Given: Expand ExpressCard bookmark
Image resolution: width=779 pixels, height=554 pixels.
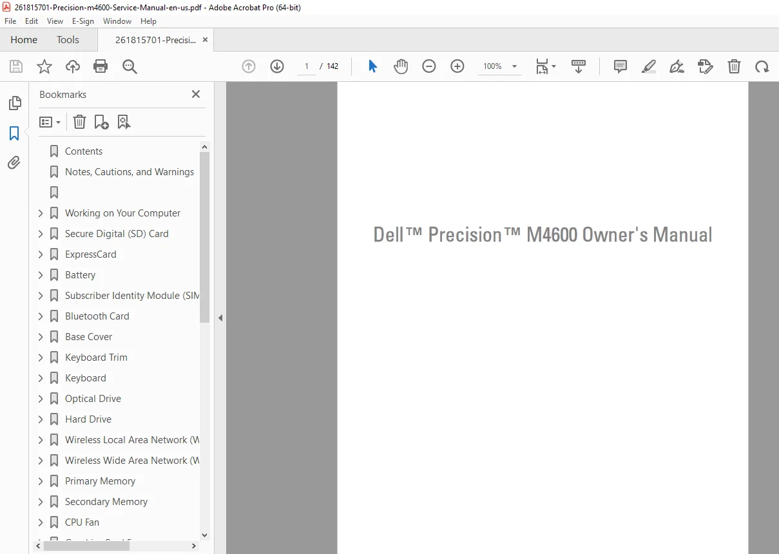Looking at the screenshot, I should 41,254.
